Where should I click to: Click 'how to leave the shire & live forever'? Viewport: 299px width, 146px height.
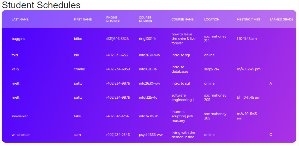(x=183, y=39)
